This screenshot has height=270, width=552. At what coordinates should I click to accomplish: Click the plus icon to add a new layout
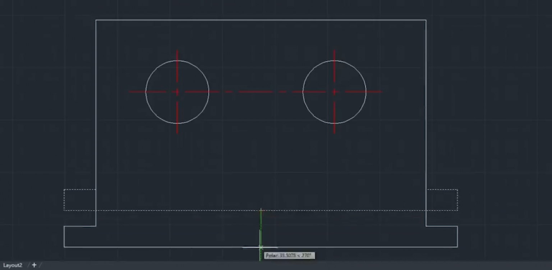pos(34,265)
